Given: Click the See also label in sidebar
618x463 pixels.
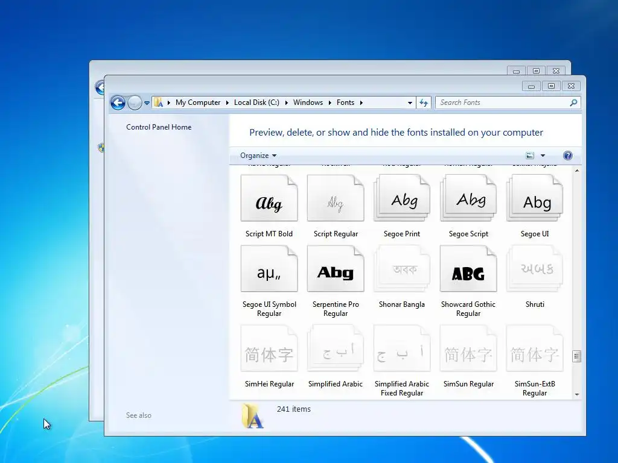Looking at the screenshot, I should tap(139, 415).
